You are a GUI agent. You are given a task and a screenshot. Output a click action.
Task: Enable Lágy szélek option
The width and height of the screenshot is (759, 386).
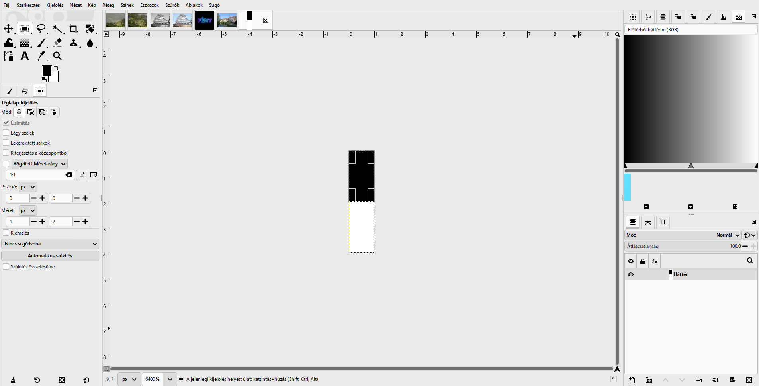click(6, 133)
